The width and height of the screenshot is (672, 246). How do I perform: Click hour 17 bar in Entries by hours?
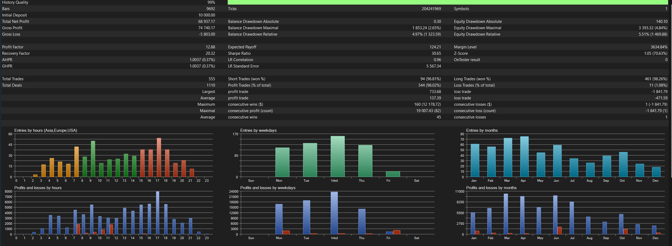pos(159,158)
